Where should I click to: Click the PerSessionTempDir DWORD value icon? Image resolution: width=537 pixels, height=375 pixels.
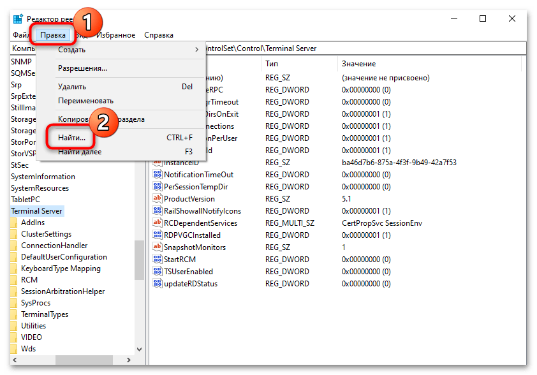pyautogui.click(x=157, y=186)
